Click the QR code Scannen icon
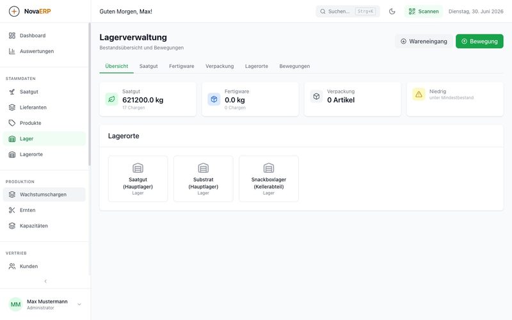512x320 pixels. 412,12
